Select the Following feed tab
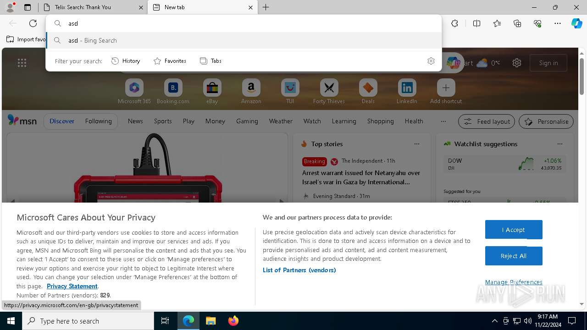Viewport: 587px width, 330px height. pos(98,121)
